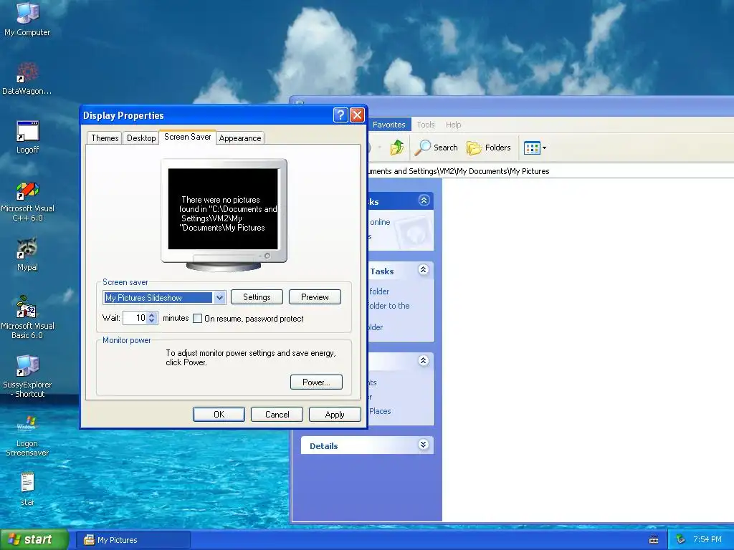Switch to the Desktop tab

click(x=141, y=138)
